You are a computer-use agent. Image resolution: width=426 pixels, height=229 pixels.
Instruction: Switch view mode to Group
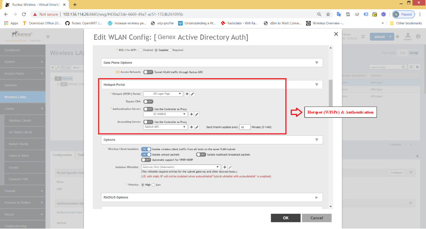[x=413, y=53]
